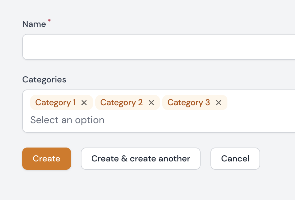Cancel the form with the Cancel button

click(x=235, y=158)
